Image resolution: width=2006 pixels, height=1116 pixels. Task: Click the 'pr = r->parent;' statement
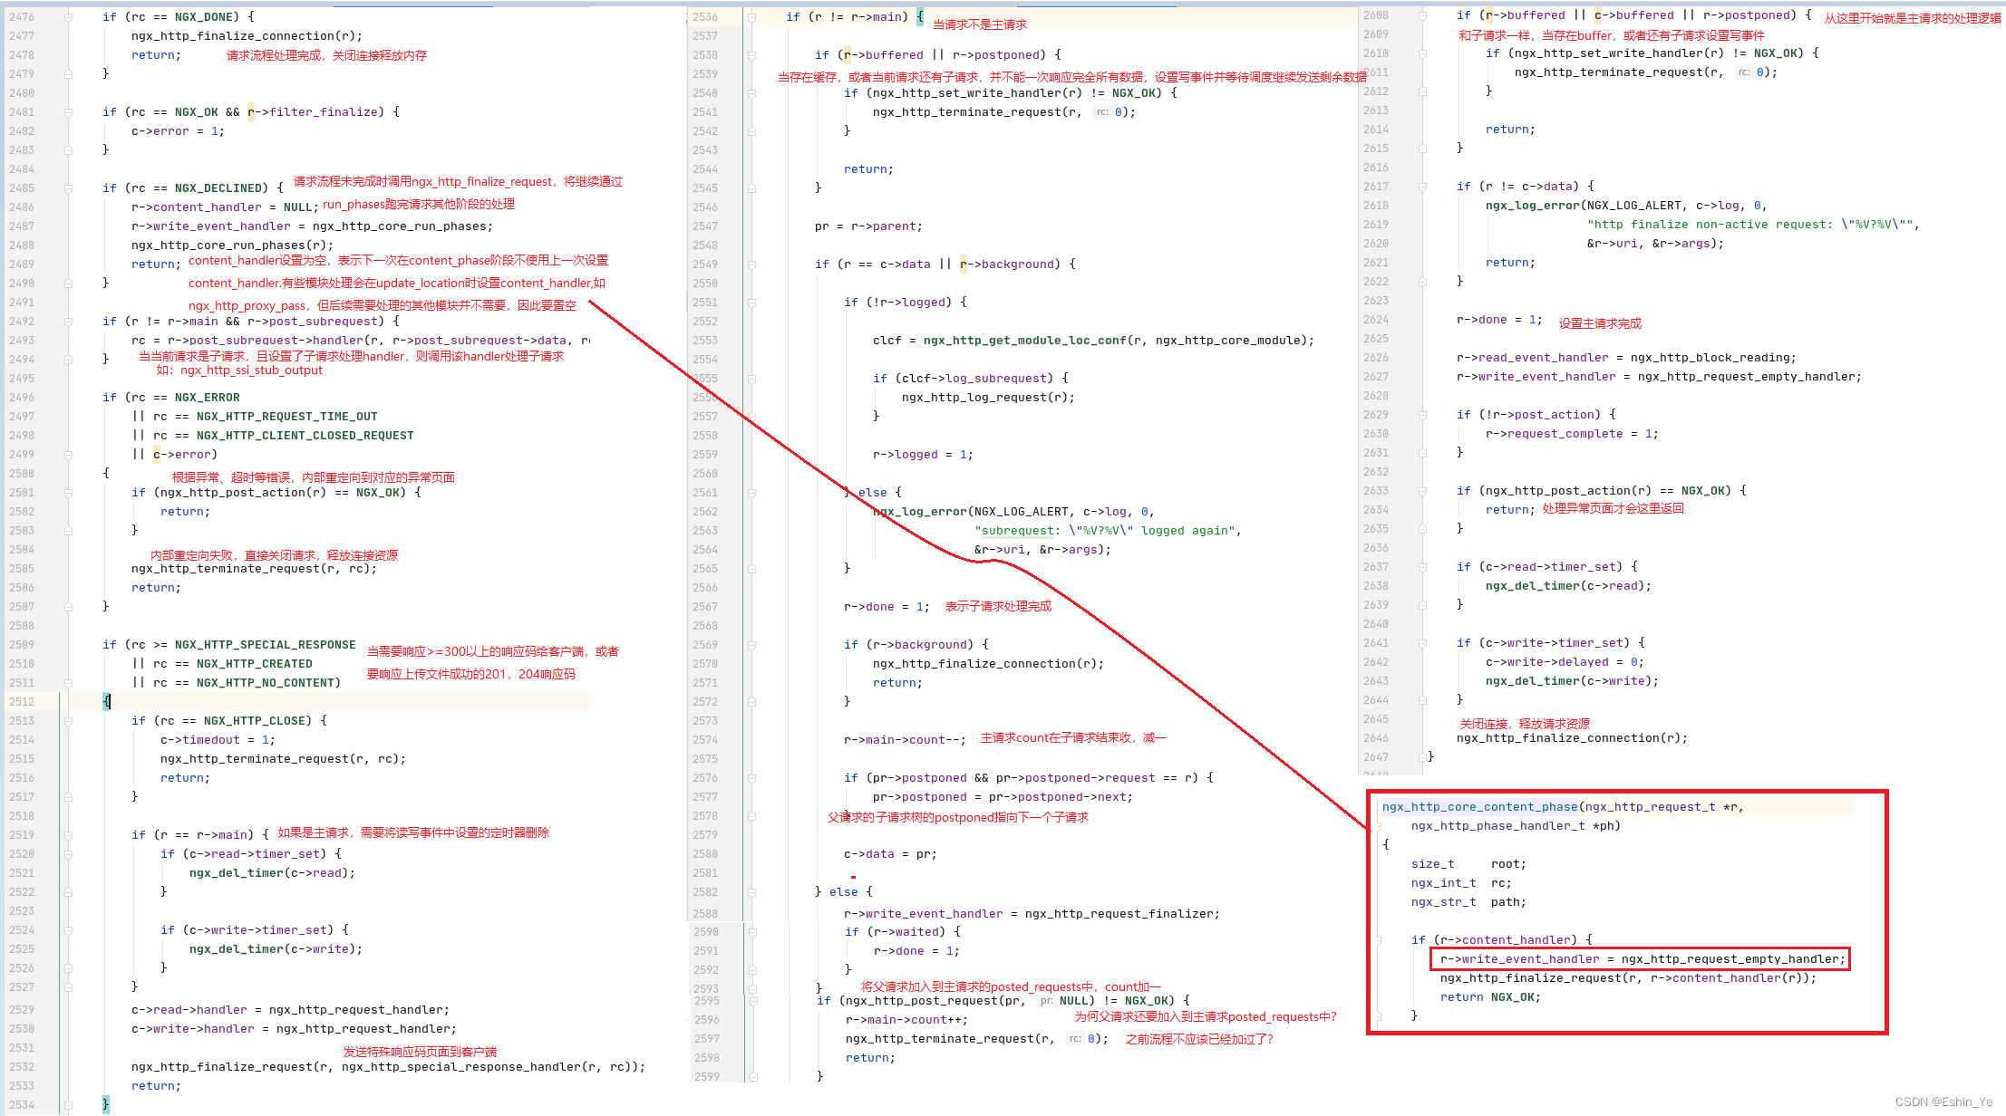pos(868,226)
